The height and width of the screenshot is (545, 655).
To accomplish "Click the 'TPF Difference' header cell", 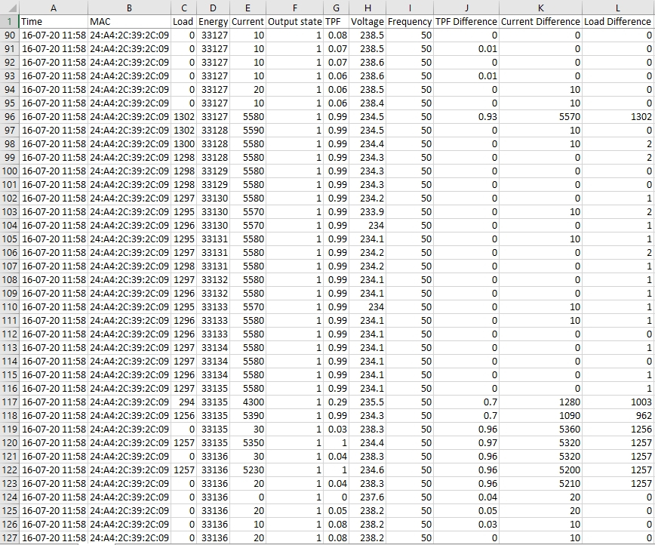I will [x=466, y=21].
